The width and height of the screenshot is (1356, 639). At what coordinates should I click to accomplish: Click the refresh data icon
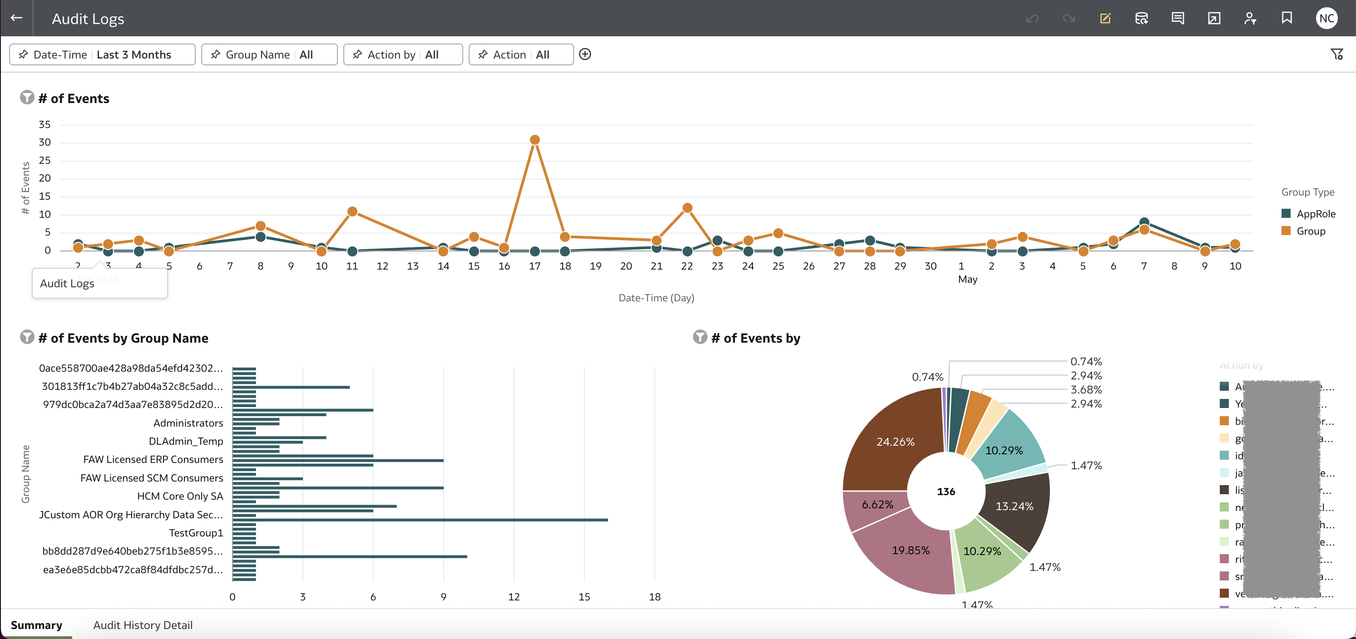coord(1142,18)
